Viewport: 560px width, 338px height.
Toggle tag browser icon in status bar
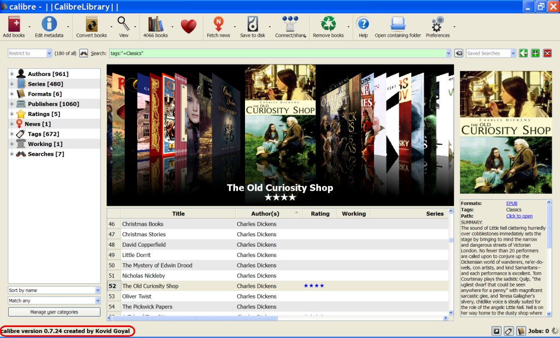click(509, 331)
